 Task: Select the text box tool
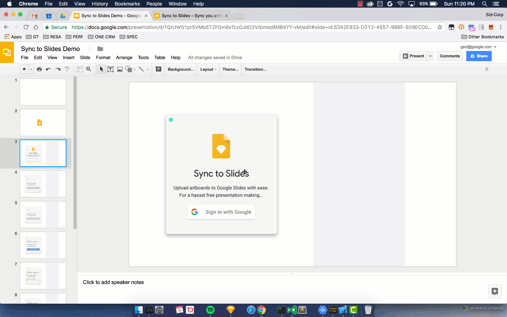pyautogui.click(x=111, y=69)
